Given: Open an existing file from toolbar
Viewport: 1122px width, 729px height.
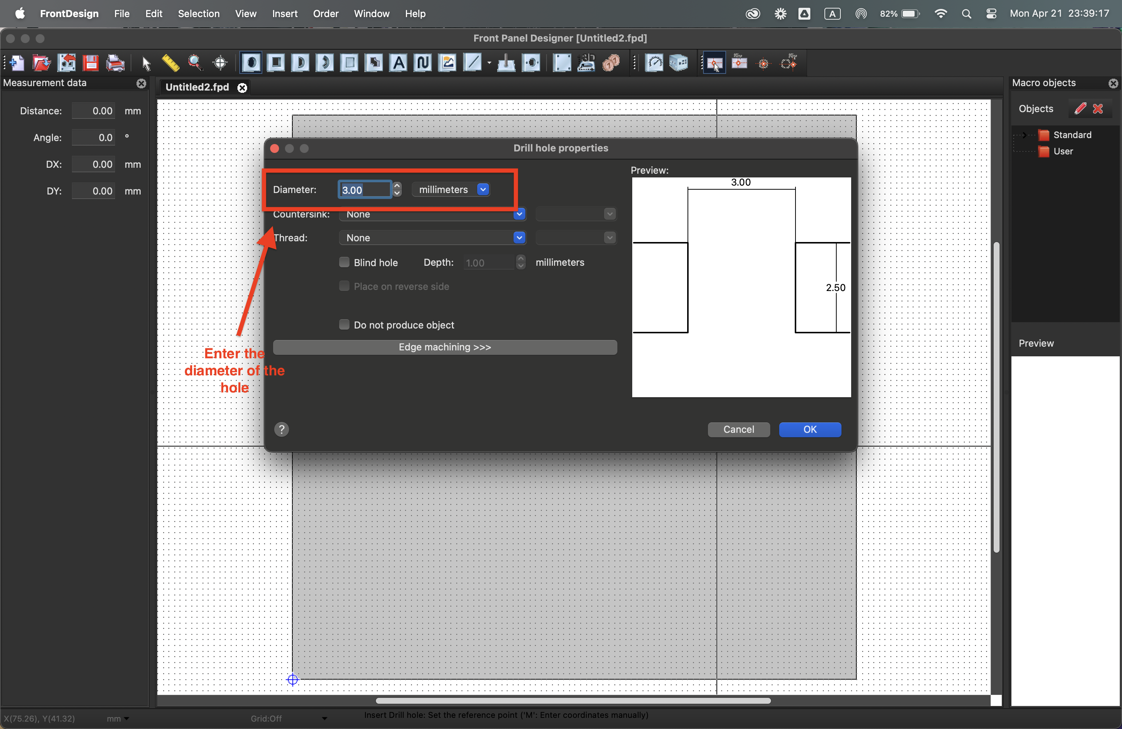Looking at the screenshot, I should tap(42, 63).
